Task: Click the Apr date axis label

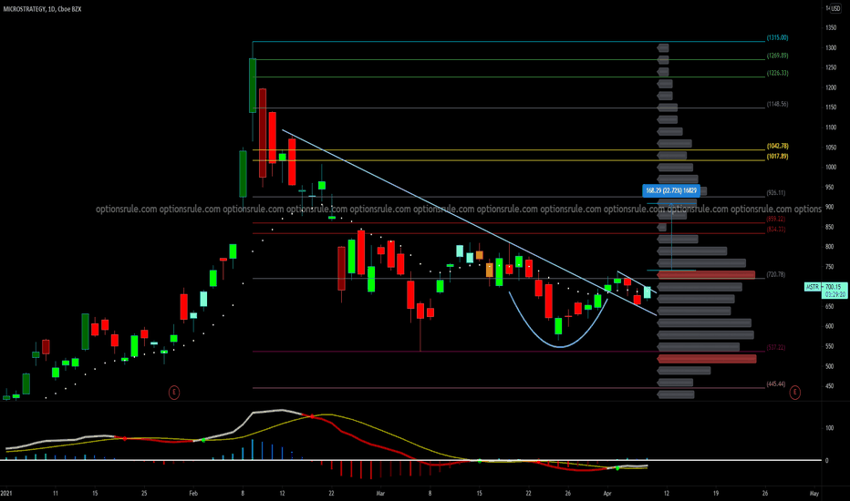Action: point(607,494)
